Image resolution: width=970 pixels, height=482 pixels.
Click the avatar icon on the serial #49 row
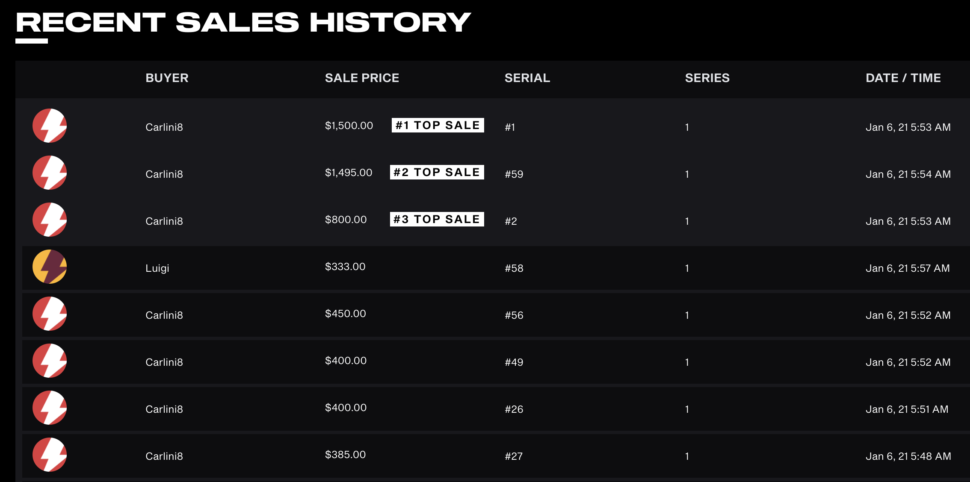tap(50, 361)
